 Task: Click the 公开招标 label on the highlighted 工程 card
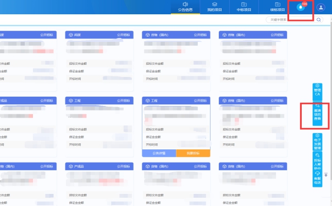[x=200, y=101]
